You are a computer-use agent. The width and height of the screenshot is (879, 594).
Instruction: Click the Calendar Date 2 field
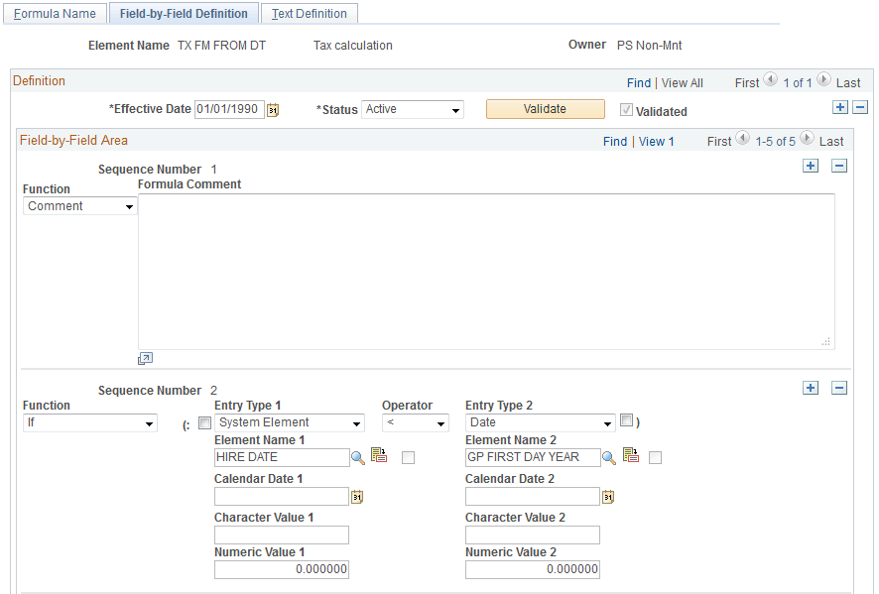(x=533, y=496)
